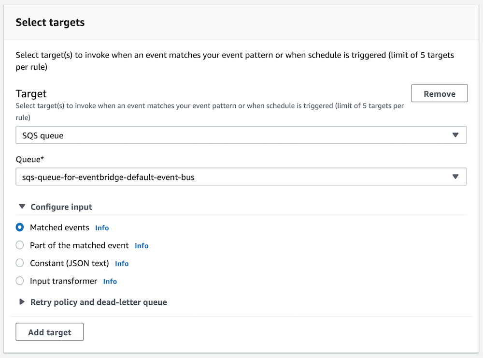Choose Constant (JSON text) as the input
The height and width of the screenshot is (358, 483).
tap(19, 263)
